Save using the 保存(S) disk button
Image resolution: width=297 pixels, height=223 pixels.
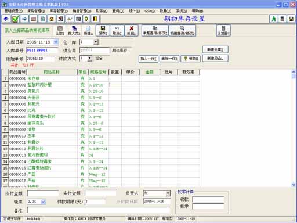pyautogui.click(x=103, y=30)
